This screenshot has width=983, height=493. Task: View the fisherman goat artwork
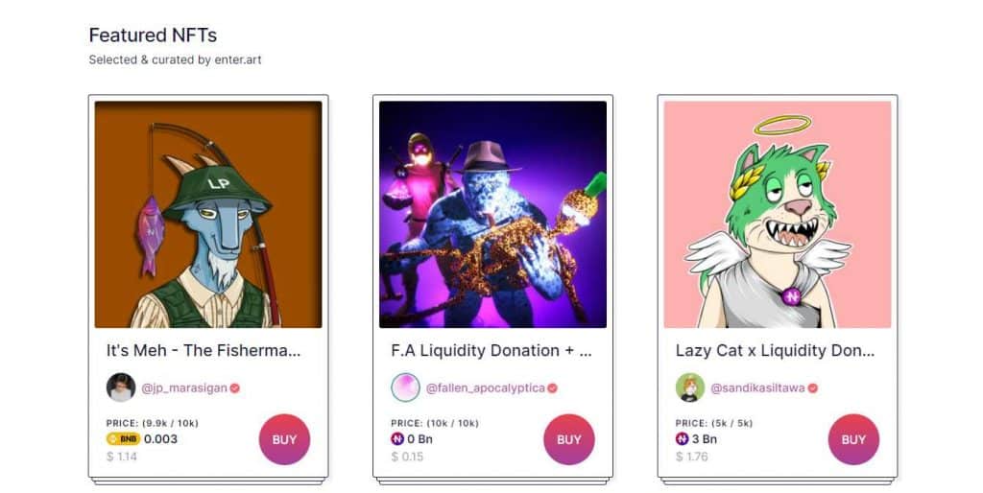pyautogui.click(x=208, y=214)
